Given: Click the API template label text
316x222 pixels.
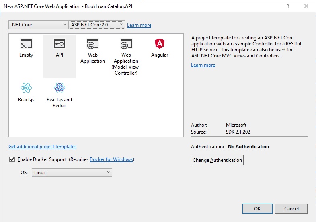Looking at the screenshot, I should [x=60, y=55].
